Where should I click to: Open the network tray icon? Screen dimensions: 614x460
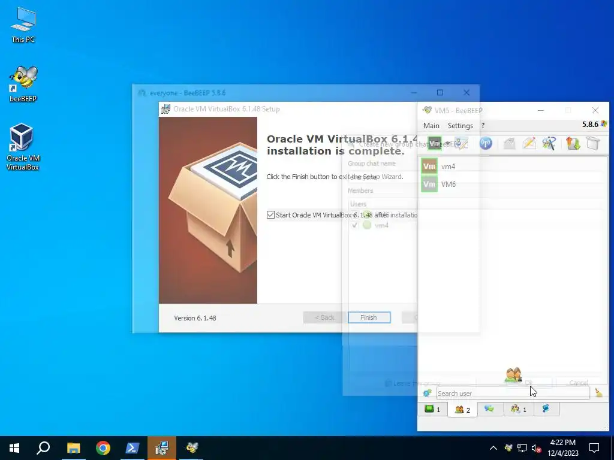[x=522, y=448]
